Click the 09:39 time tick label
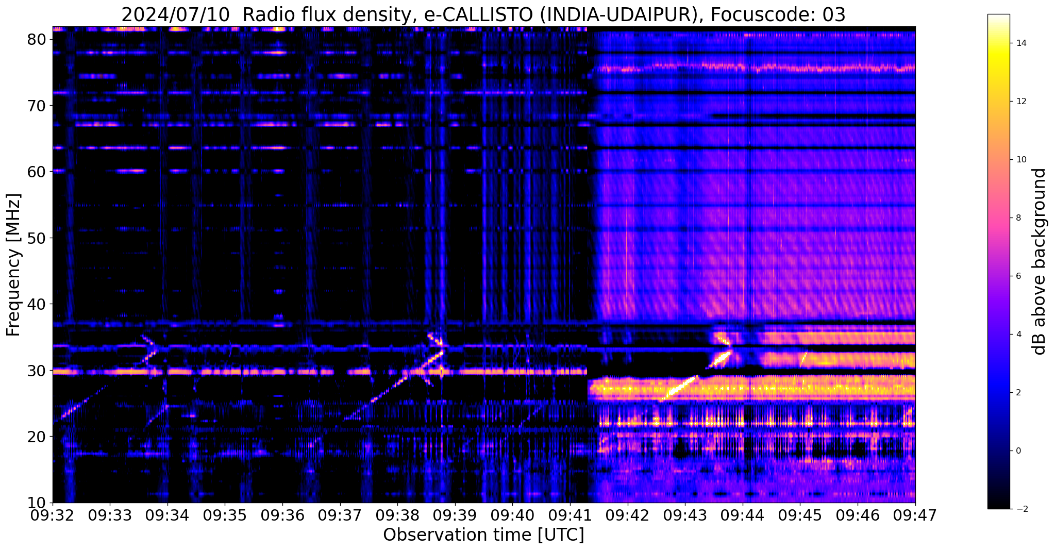This screenshot has width=1055, height=550. (x=455, y=515)
